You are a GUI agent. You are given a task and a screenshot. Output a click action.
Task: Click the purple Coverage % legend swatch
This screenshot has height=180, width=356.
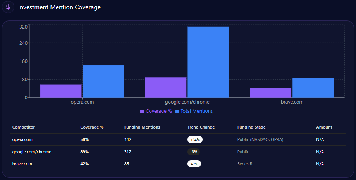point(142,111)
